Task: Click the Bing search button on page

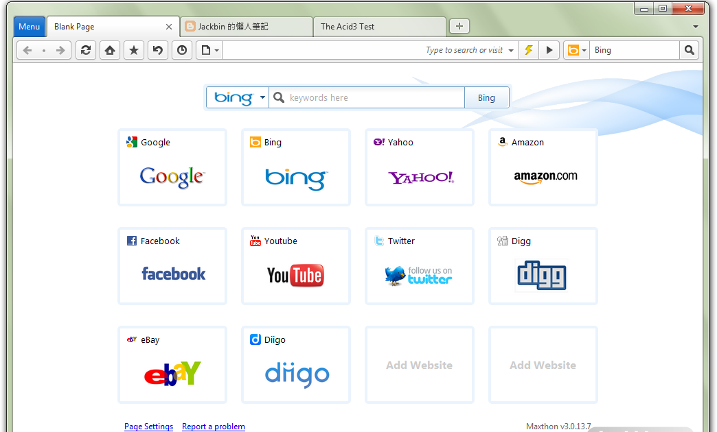Action: [x=486, y=98]
